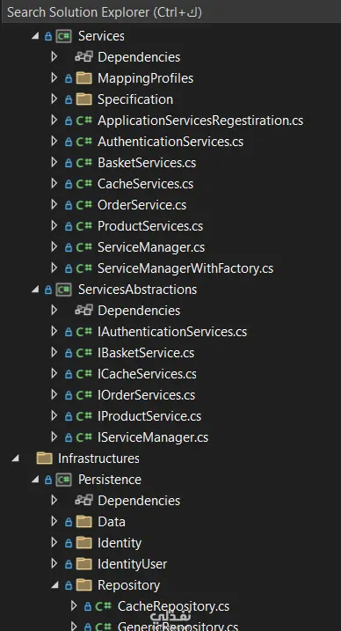Image resolution: width=341 pixels, height=631 pixels.
Task: Click the Dependencies icon under the Services project
Action: tap(84, 56)
